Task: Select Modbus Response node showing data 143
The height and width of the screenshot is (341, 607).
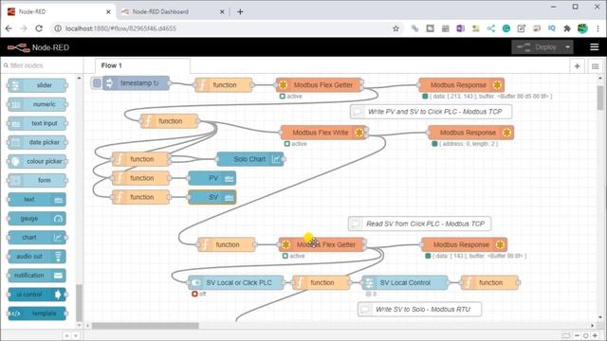Action: pos(464,244)
